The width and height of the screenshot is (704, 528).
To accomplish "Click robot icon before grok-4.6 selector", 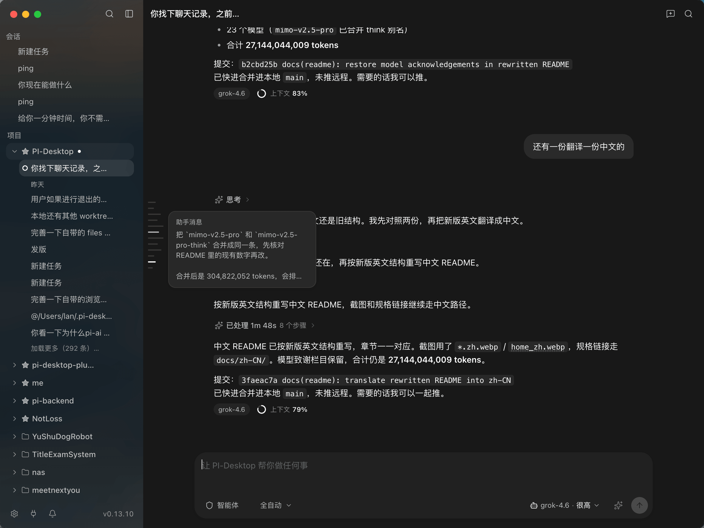I will pos(534,505).
